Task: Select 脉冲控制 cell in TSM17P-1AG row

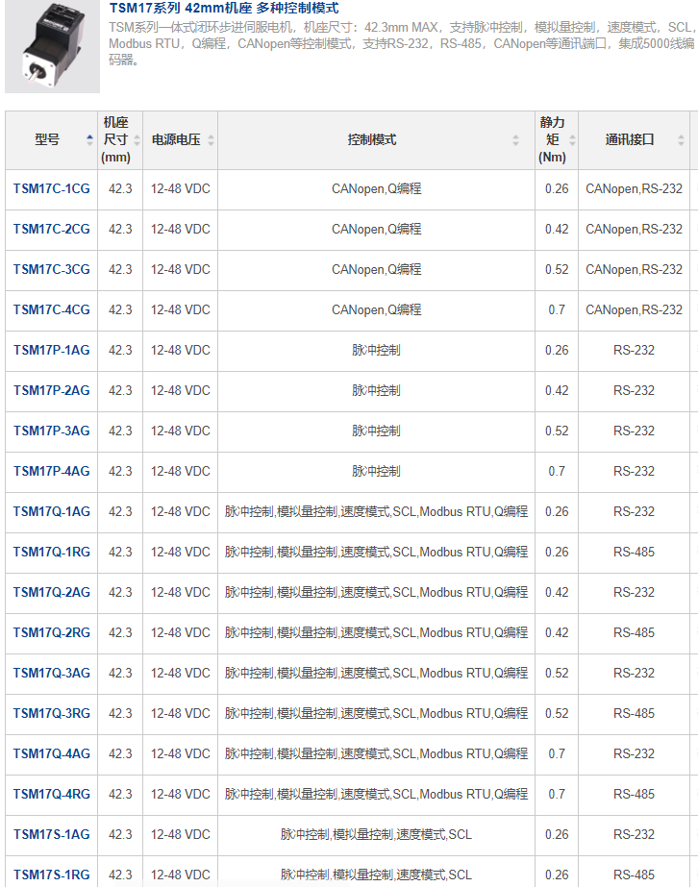Action: coord(377,350)
